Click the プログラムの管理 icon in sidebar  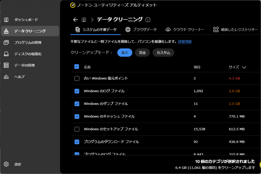6,42
